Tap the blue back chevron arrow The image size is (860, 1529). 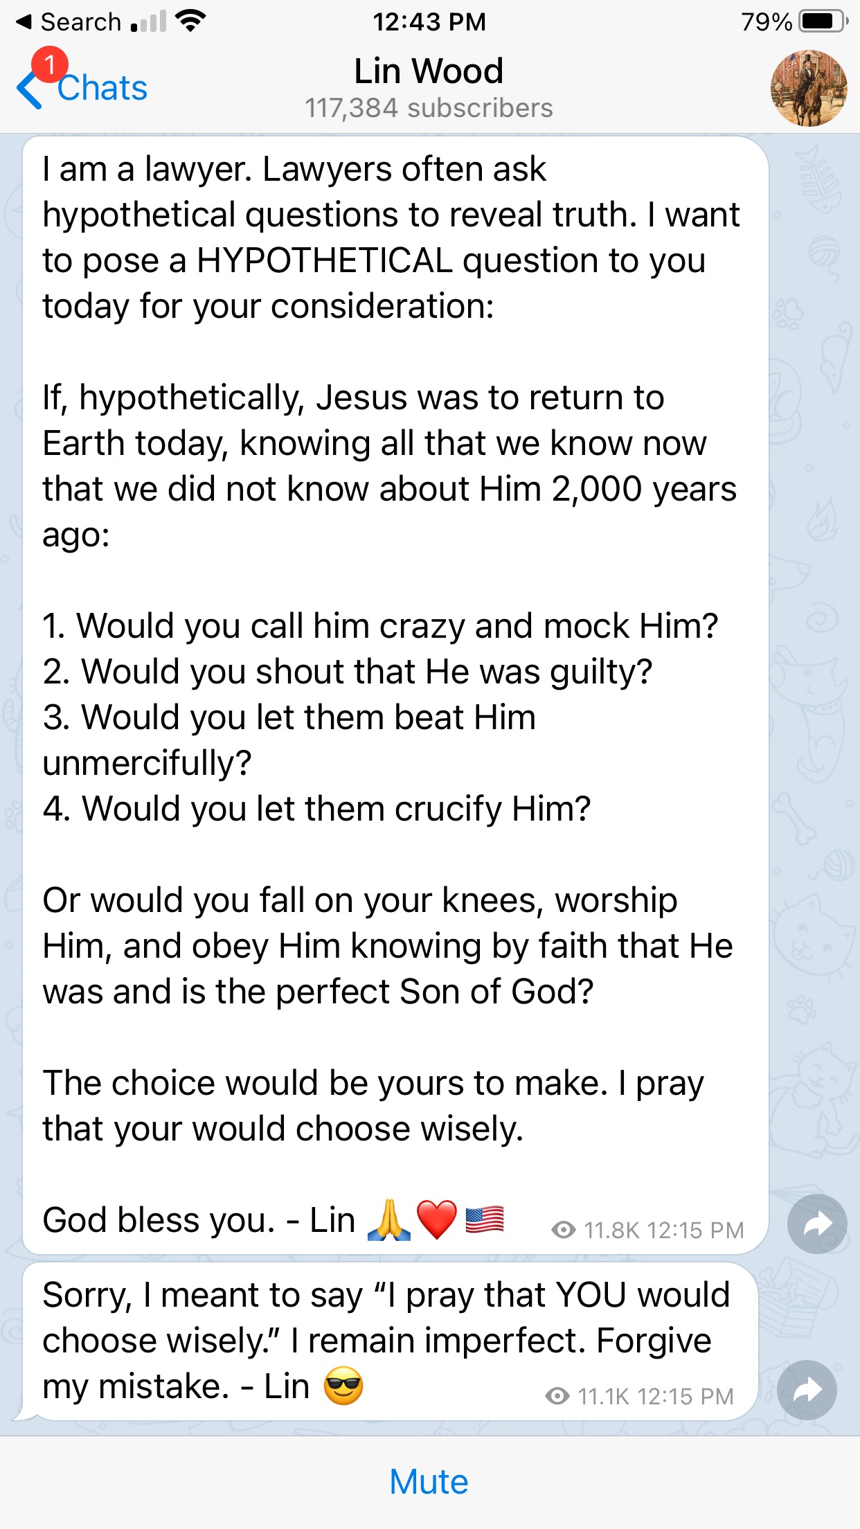(x=29, y=90)
